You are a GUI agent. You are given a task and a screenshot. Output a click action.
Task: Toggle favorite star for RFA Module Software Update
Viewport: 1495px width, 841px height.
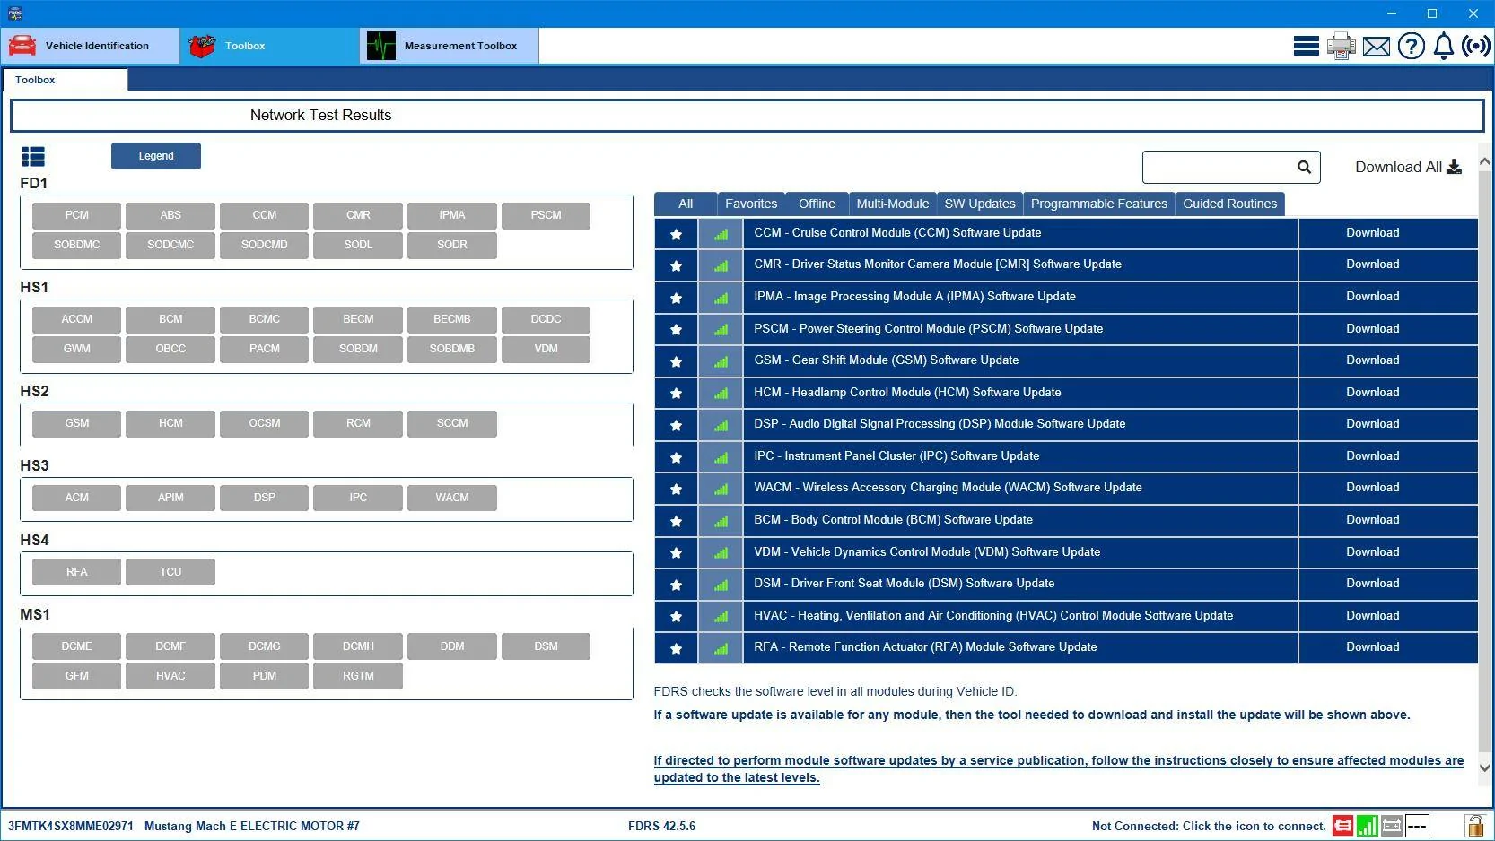[677, 648]
